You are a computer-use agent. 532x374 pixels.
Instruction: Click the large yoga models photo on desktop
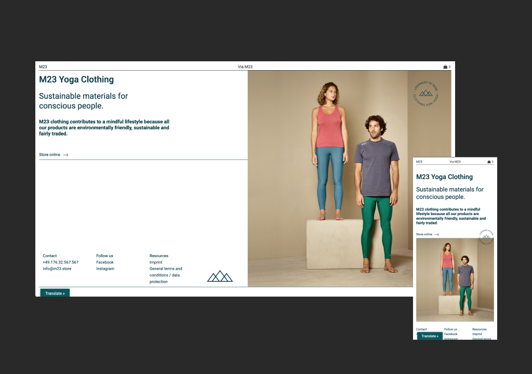[x=350, y=179]
